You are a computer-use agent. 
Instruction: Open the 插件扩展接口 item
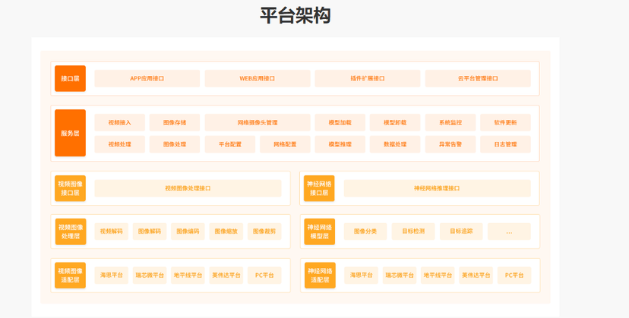(x=368, y=79)
